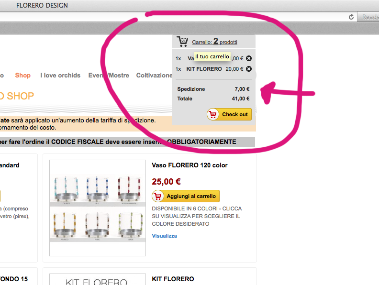The height and width of the screenshot is (285, 379).
Task: Open the Carrello: 2 prodotti link
Action: point(214,42)
